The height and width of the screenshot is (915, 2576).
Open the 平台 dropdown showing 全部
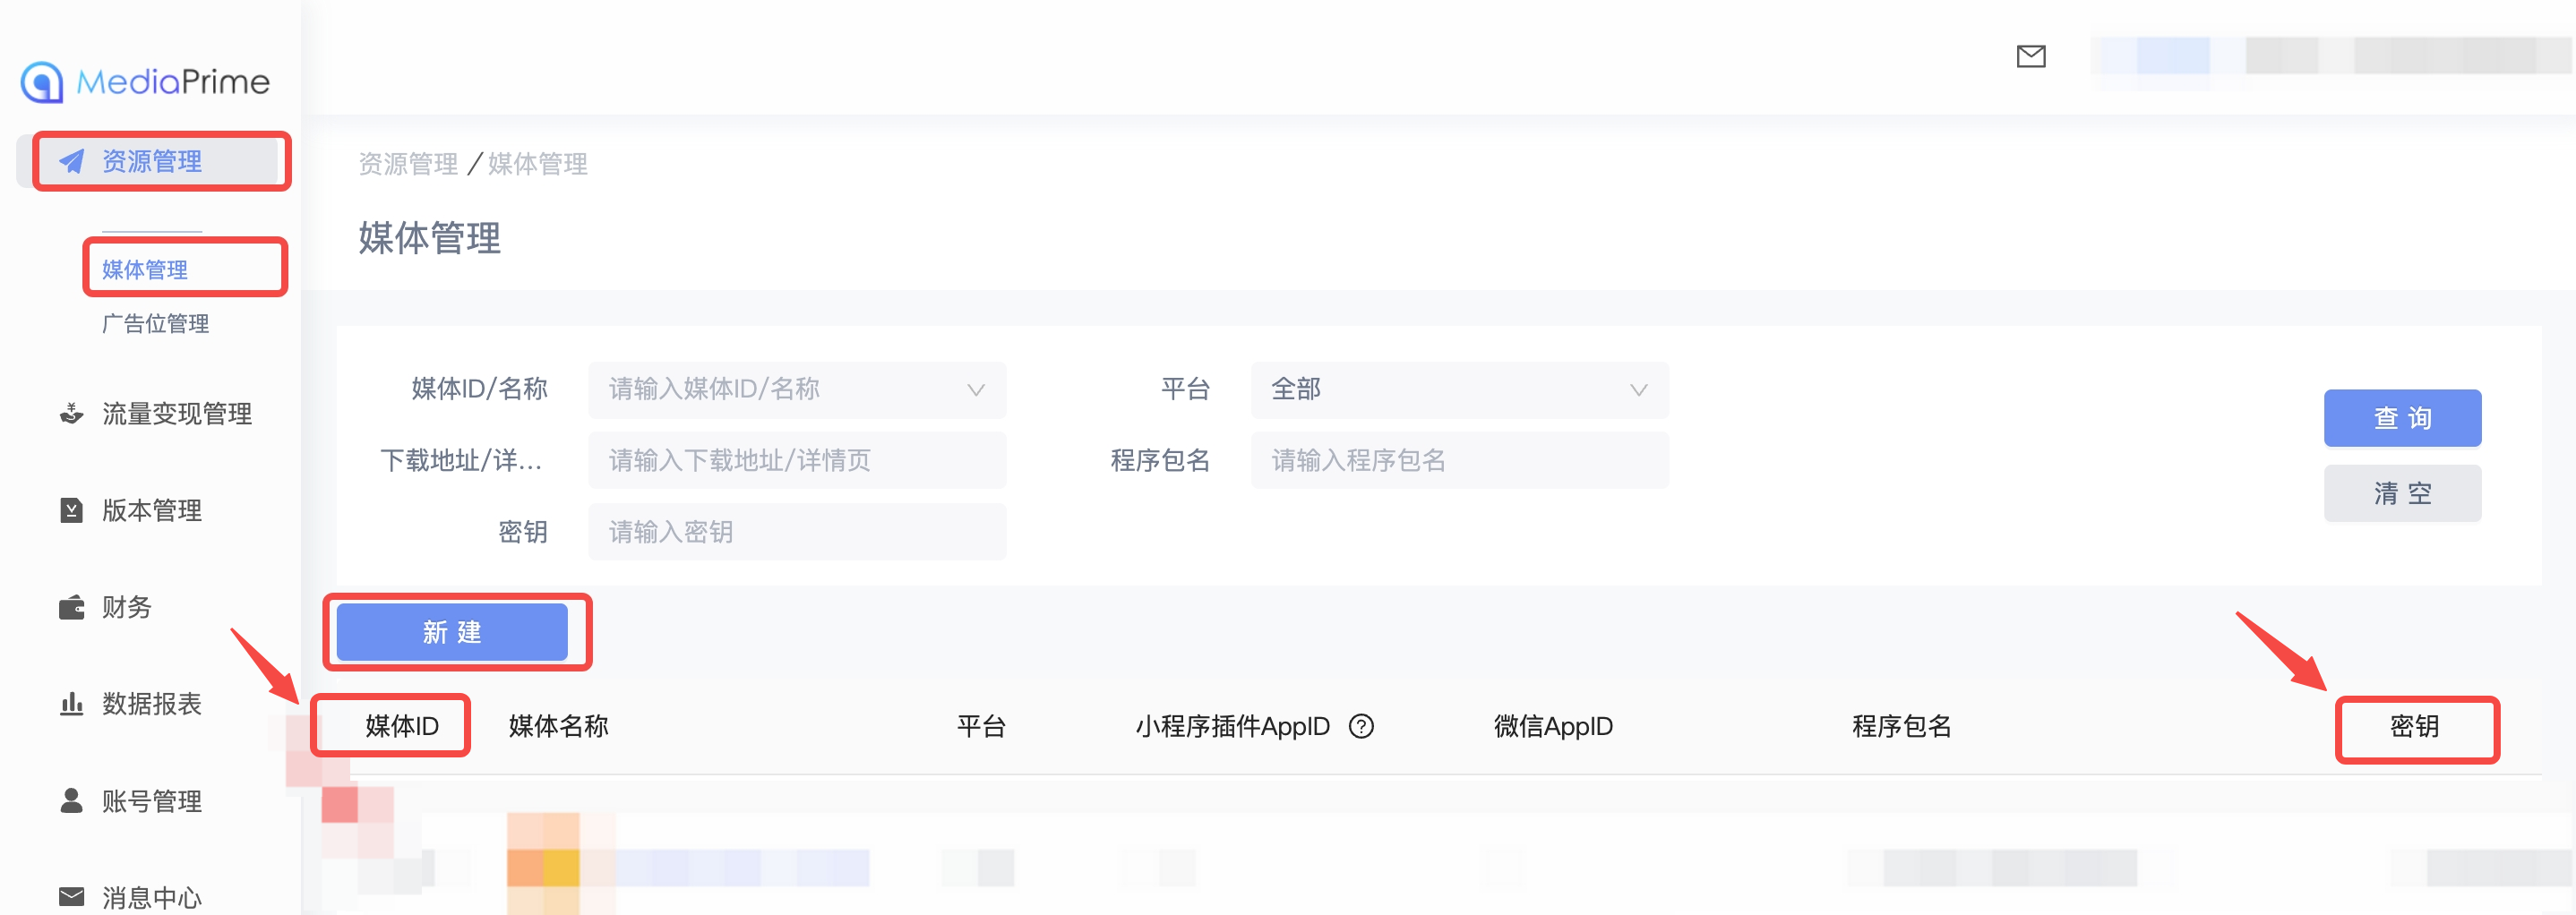pyautogui.click(x=1459, y=389)
